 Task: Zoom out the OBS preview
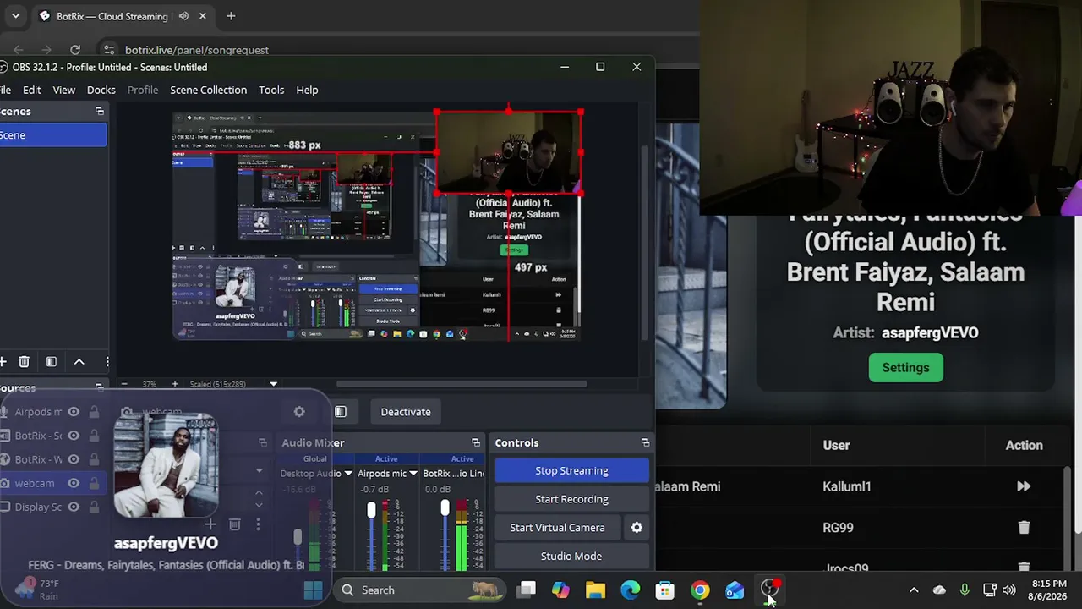[124, 384]
